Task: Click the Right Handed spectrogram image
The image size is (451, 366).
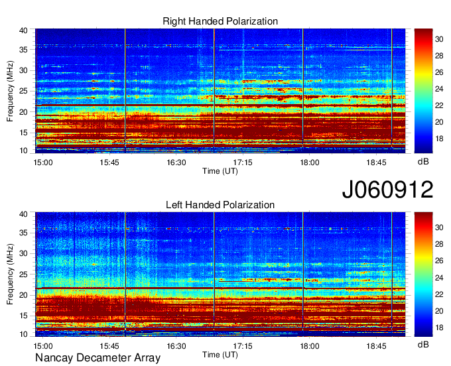Action: (220, 91)
